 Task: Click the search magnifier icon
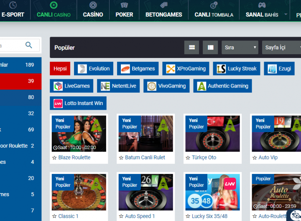pyautogui.click(x=28, y=45)
